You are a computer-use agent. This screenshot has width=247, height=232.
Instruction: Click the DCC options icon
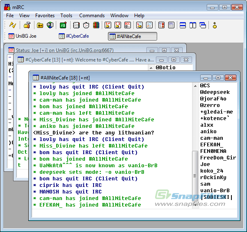128,25
